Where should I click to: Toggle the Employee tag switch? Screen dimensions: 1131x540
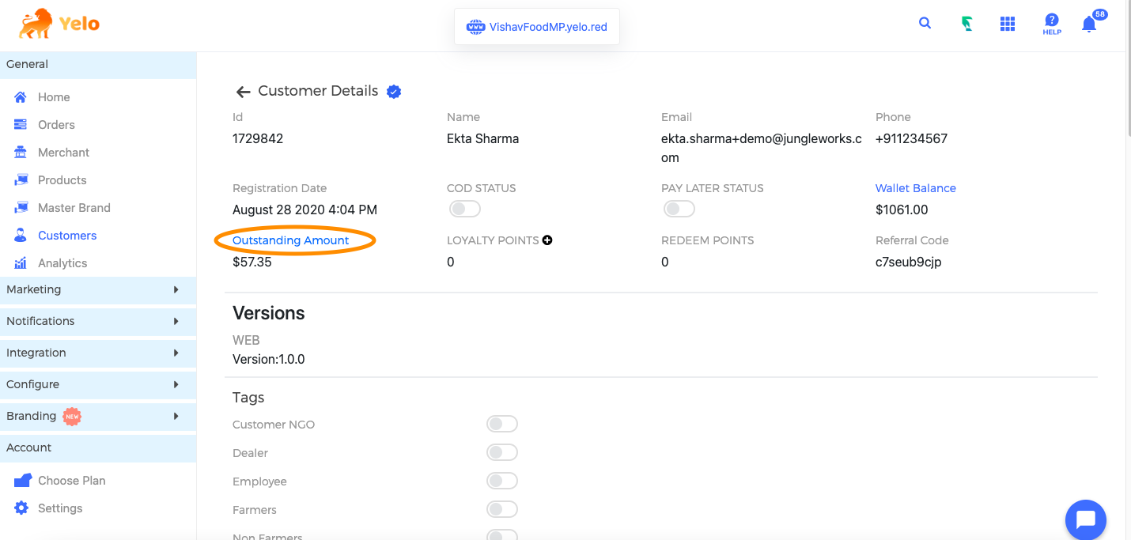point(501,481)
